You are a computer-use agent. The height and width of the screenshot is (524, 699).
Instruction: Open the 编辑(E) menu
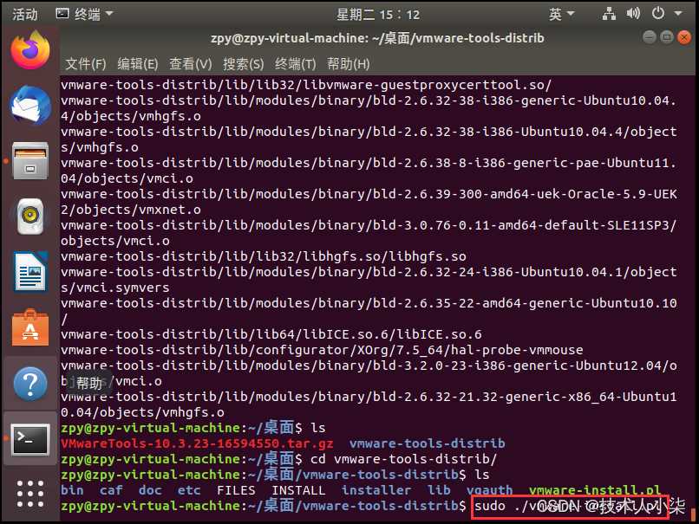click(138, 64)
